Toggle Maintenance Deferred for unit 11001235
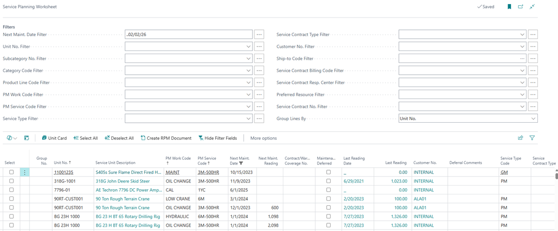The width and height of the screenshot is (558, 231). click(x=329, y=172)
